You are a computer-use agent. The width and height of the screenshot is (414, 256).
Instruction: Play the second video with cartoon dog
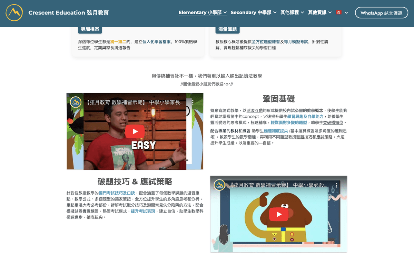coord(279,214)
